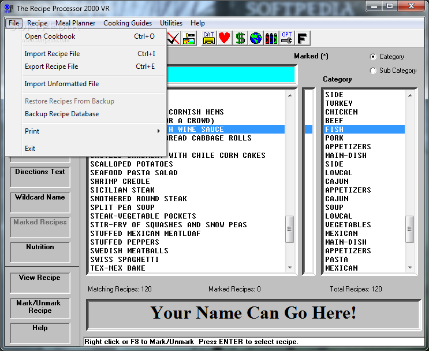
Task: Open the Recipe menu
Action: point(37,23)
